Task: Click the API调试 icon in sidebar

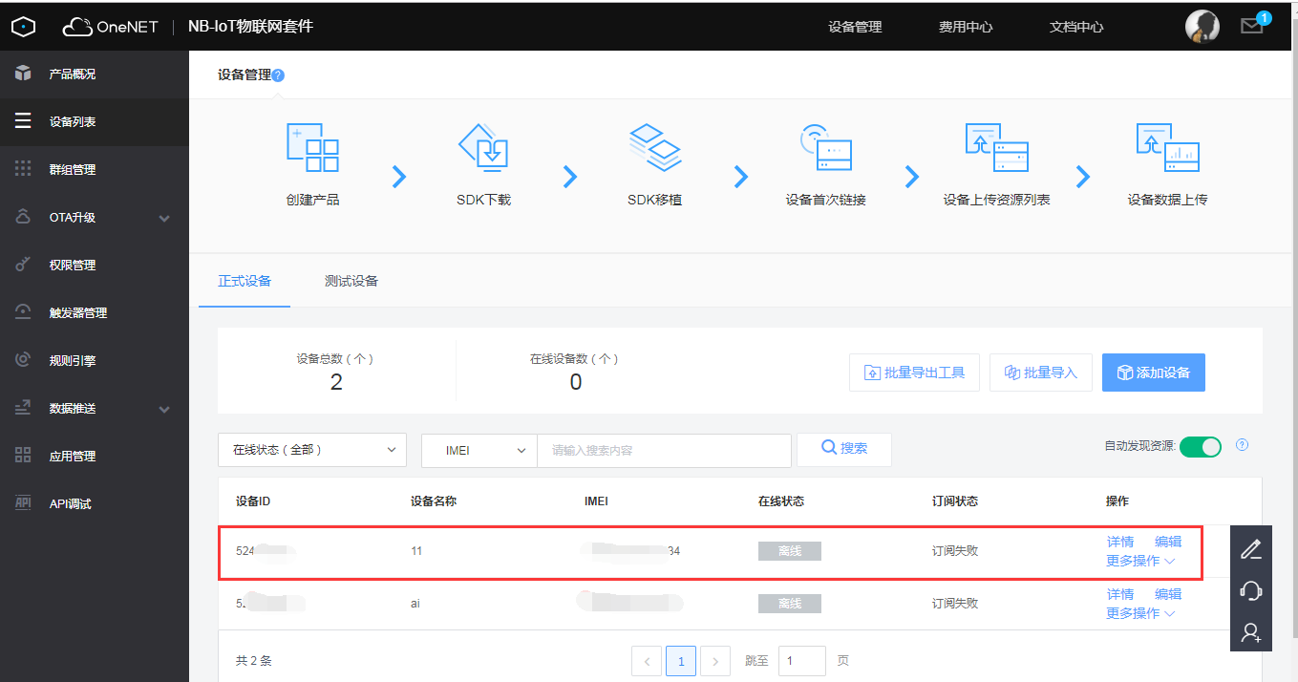Action: point(23,503)
